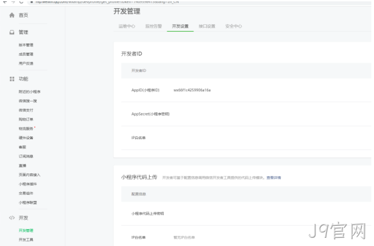
Task: Open 物流服务 in the sidebar
Action: tap(26, 129)
